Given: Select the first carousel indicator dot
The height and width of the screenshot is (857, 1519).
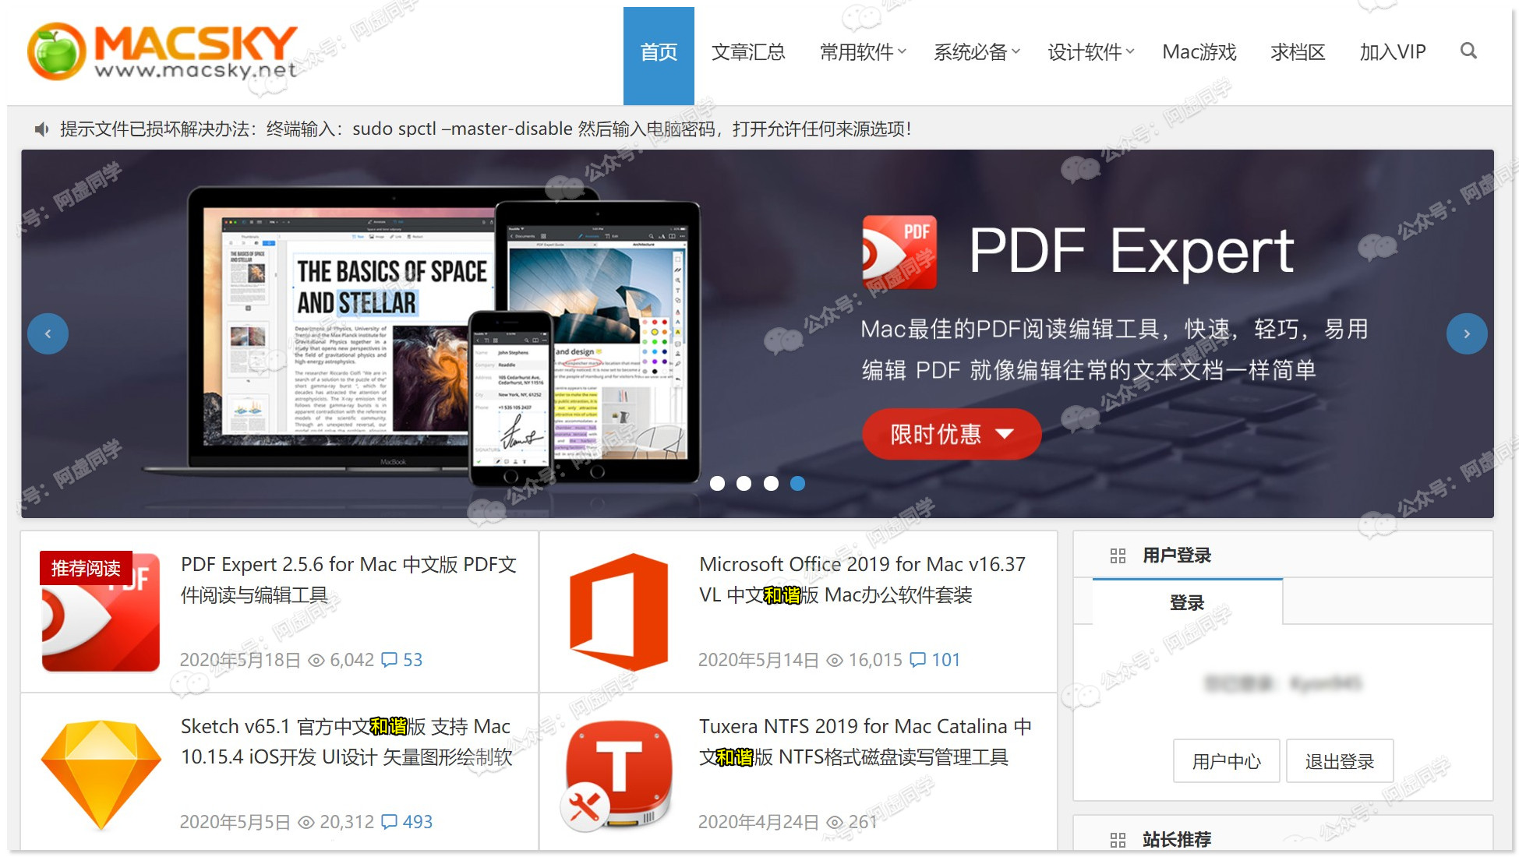Looking at the screenshot, I should (717, 484).
